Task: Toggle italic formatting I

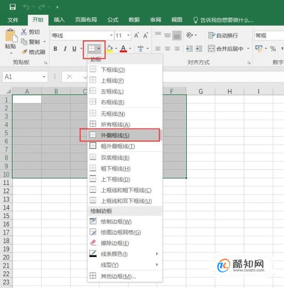Action: [65, 49]
